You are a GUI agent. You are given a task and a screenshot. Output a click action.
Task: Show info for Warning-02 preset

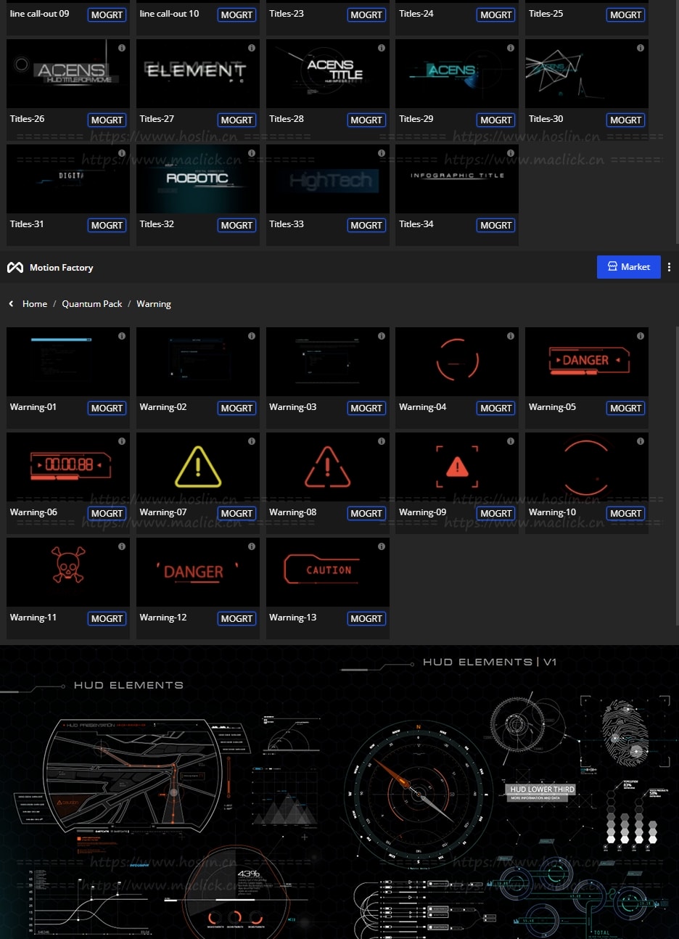click(x=252, y=336)
